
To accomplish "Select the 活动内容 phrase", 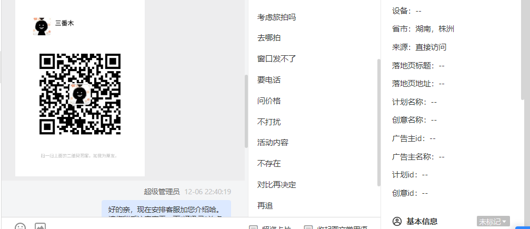I will [x=273, y=143].
